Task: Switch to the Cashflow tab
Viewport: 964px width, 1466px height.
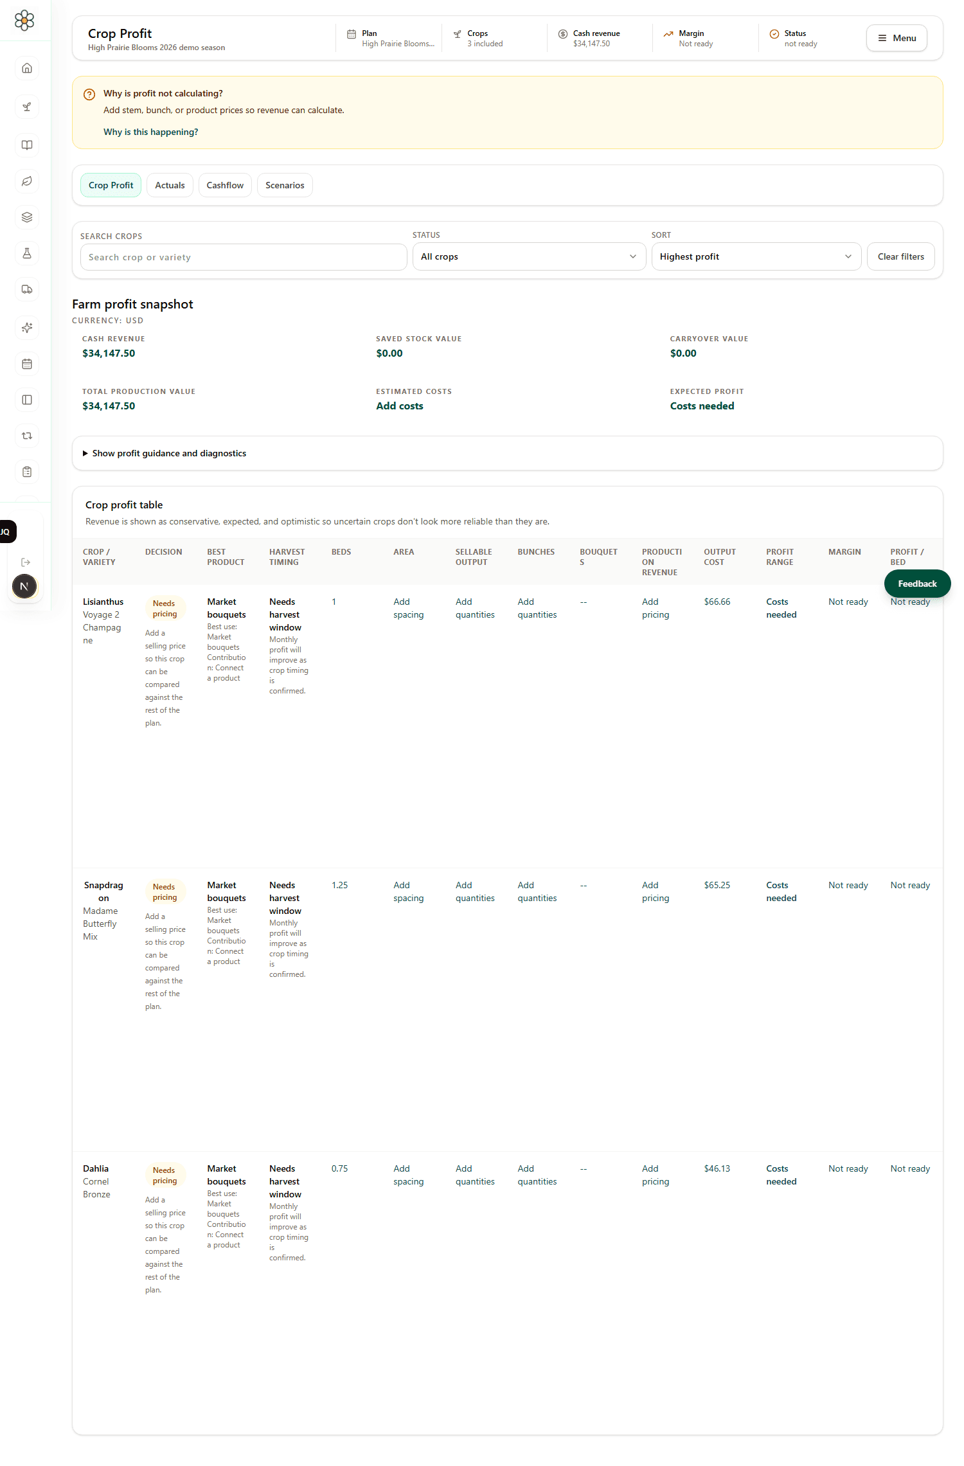Action: pyautogui.click(x=225, y=185)
